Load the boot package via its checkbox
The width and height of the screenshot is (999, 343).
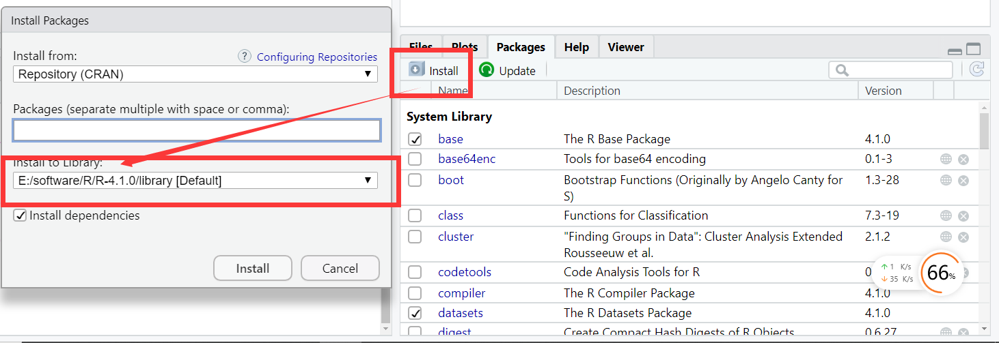pyautogui.click(x=415, y=180)
